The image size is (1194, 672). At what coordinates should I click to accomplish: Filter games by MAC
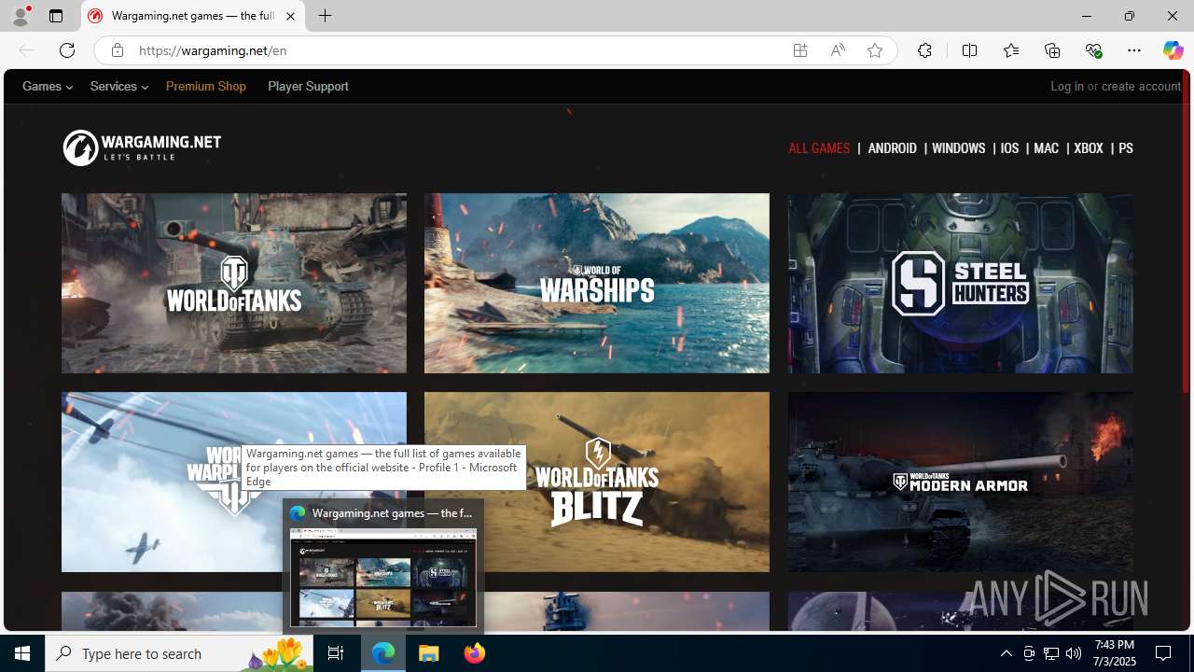pos(1047,148)
